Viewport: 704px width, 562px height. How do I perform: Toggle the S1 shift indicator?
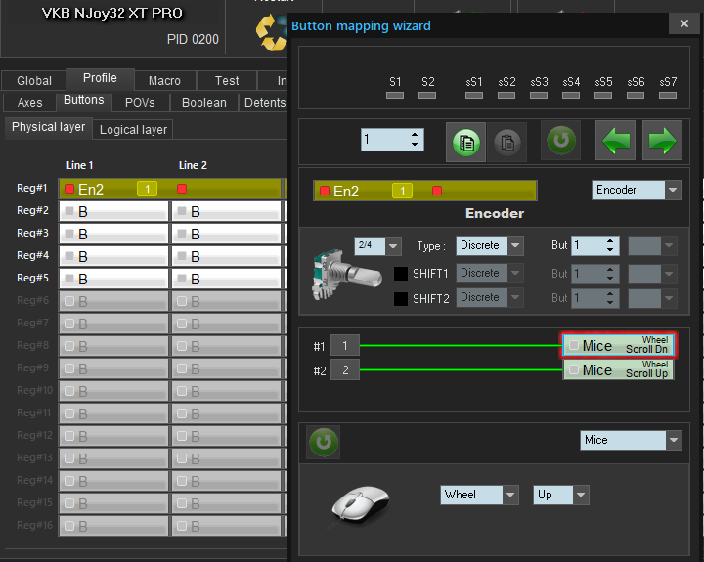395,95
